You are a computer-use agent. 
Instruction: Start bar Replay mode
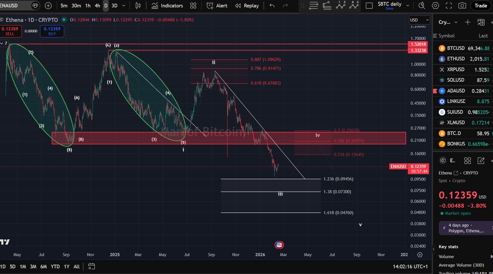click(247, 6)
